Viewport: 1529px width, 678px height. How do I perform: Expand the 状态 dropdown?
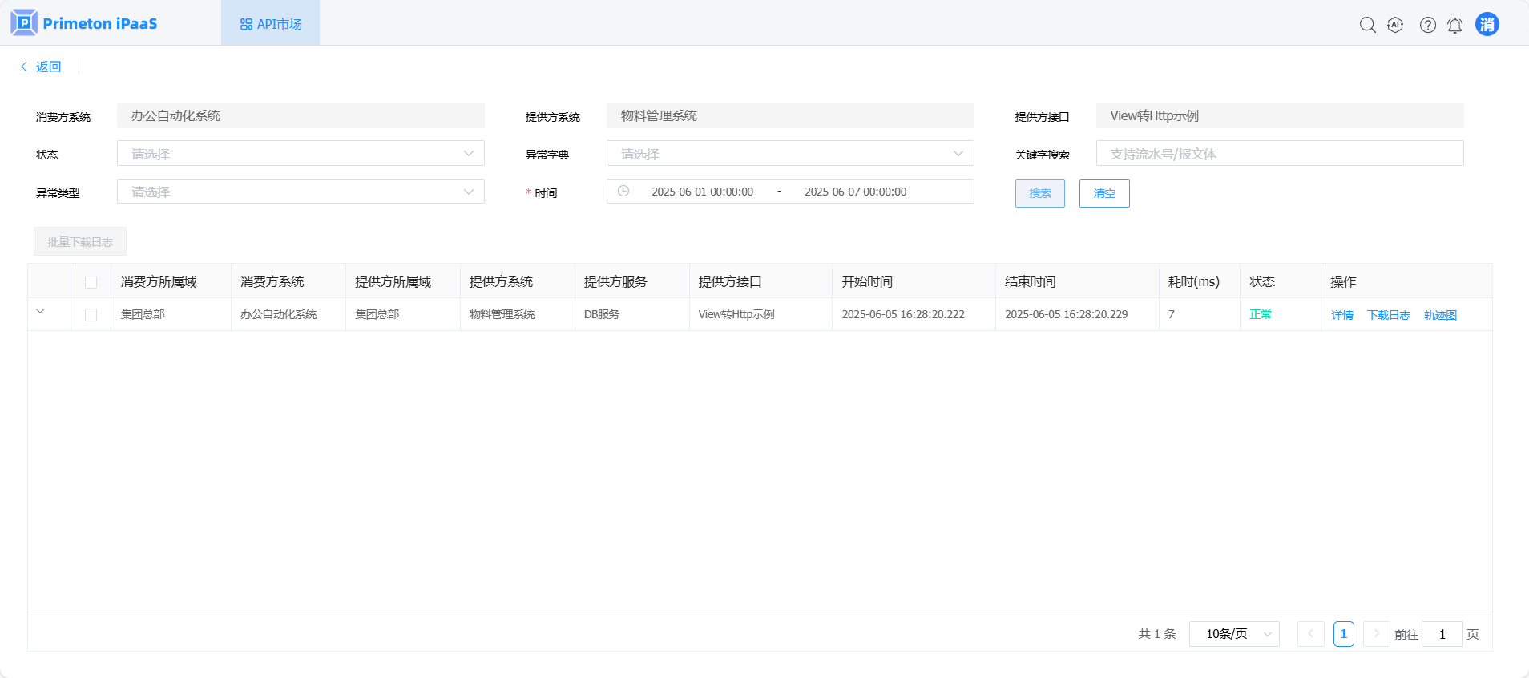coord(301,154)
